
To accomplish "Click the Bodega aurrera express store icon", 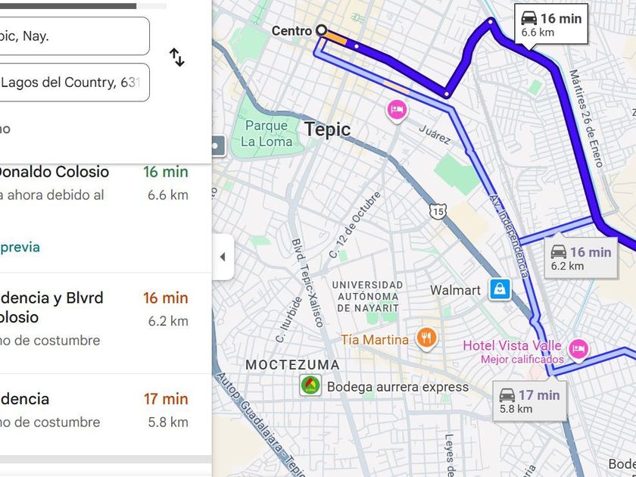I will click(310, 386).
